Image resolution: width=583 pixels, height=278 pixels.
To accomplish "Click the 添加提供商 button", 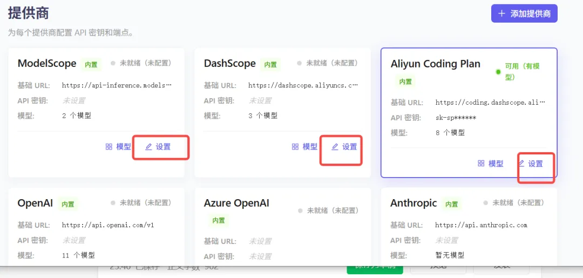I will point(524,13).
